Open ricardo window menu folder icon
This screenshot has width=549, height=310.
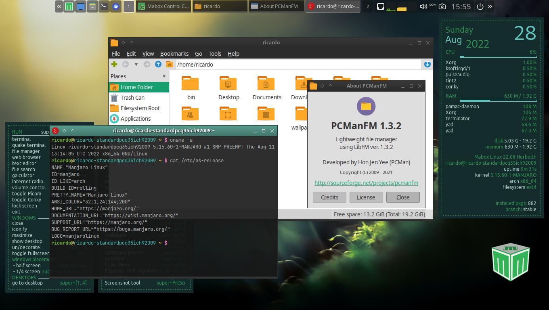tap(114, 42)
